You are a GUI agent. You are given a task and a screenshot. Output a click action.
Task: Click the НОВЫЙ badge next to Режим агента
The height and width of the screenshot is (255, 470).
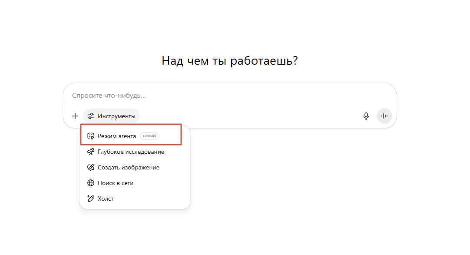(149, 136)
